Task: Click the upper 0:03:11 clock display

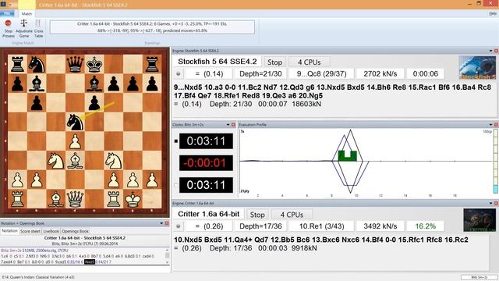Action: [x=206, y=141]
